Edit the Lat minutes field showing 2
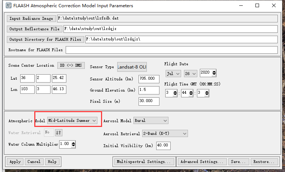The width and height of the screenshot is (285, 172). click(x=43, y=78)
